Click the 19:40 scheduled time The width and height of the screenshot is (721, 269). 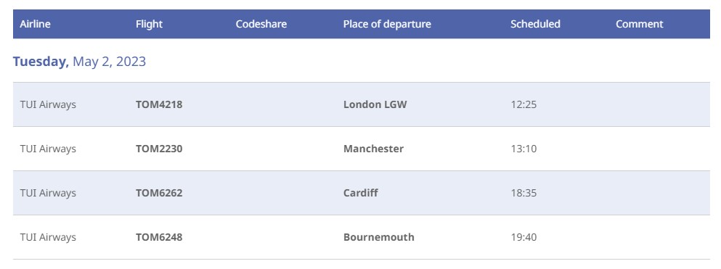524,237
